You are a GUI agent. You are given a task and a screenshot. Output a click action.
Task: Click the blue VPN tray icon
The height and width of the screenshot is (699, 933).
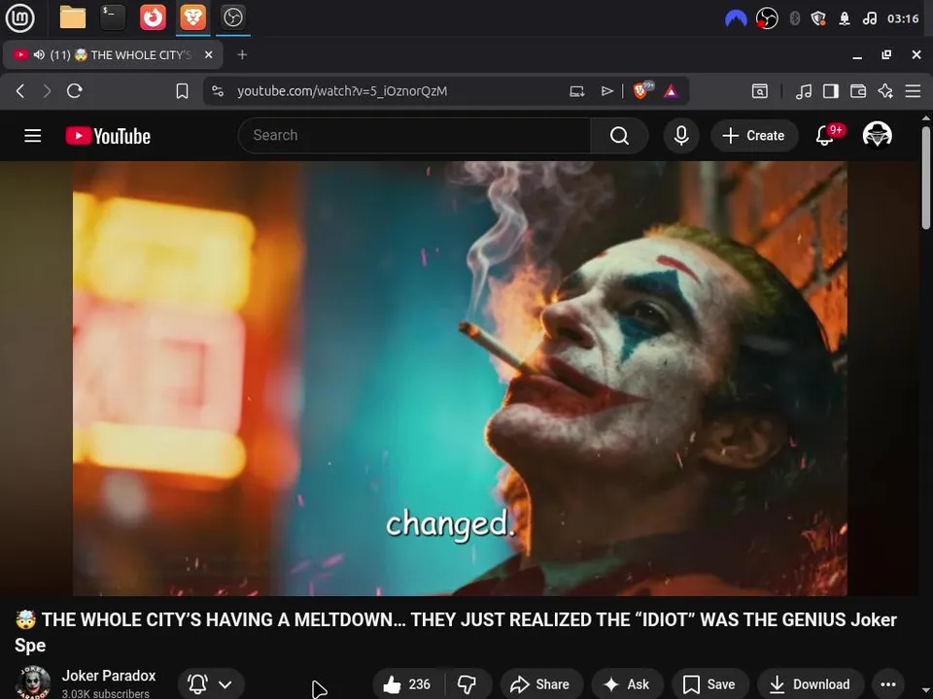tap(736, 18)
